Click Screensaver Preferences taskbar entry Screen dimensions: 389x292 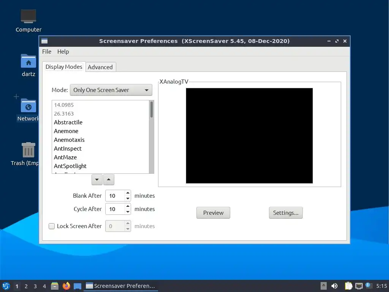pos(120,286)
